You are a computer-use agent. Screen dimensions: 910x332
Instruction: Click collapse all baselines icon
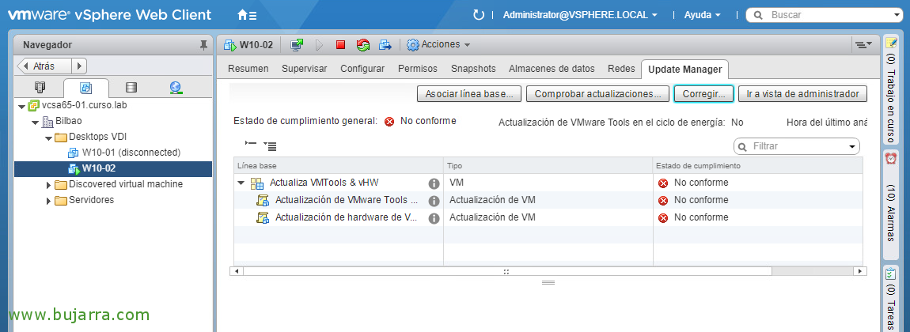[x=251, y=142]
